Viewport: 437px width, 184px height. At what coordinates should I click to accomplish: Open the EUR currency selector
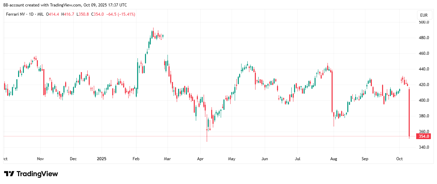424,15
